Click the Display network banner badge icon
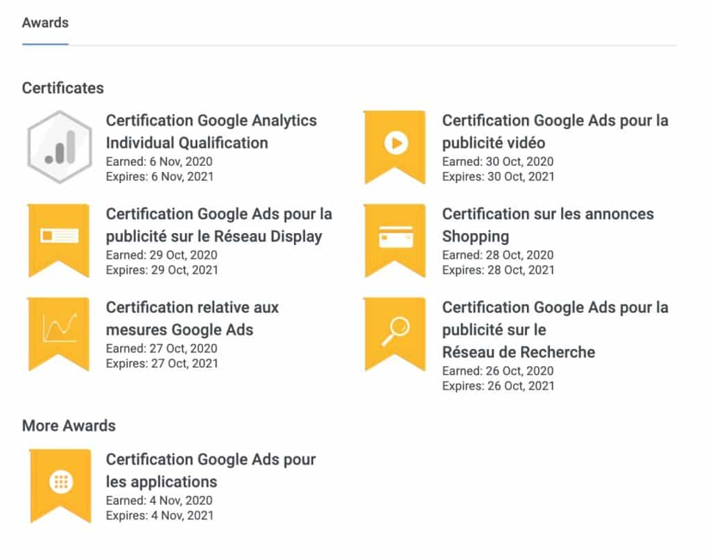Image resolution: width=710 pixels, height=557 pixels. pos(59,241)
